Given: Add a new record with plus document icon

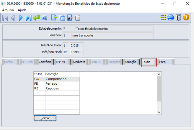Looking at the screenshot, I should (x=54, y=17).
